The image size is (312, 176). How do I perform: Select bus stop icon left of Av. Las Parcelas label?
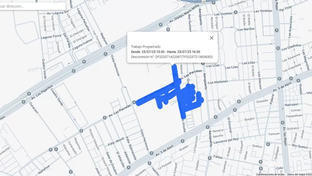(x=105, y=117)
